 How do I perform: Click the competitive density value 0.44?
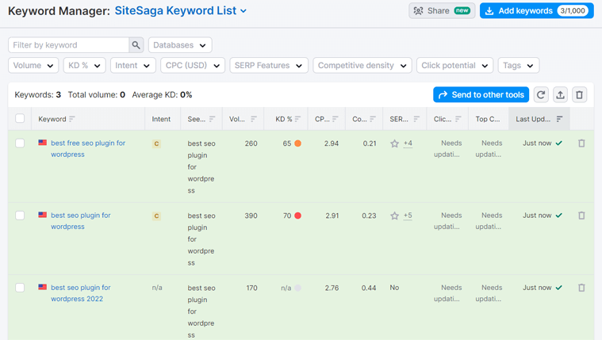(369, 288)
